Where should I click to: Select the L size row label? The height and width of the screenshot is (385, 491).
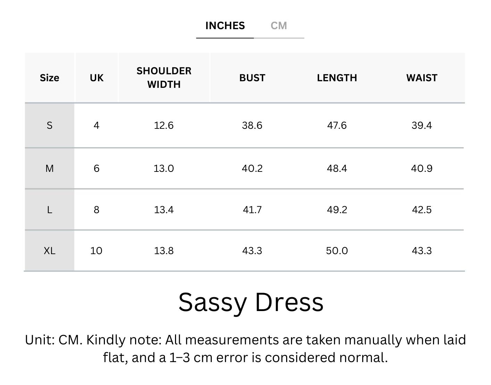pyautogui.click(x=49, y=210)
